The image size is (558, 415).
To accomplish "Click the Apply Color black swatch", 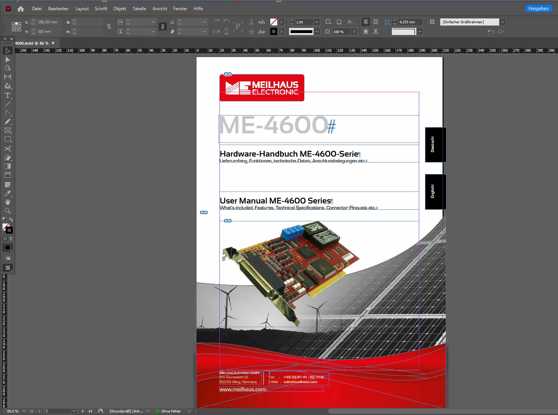I will tap(8, 247).
